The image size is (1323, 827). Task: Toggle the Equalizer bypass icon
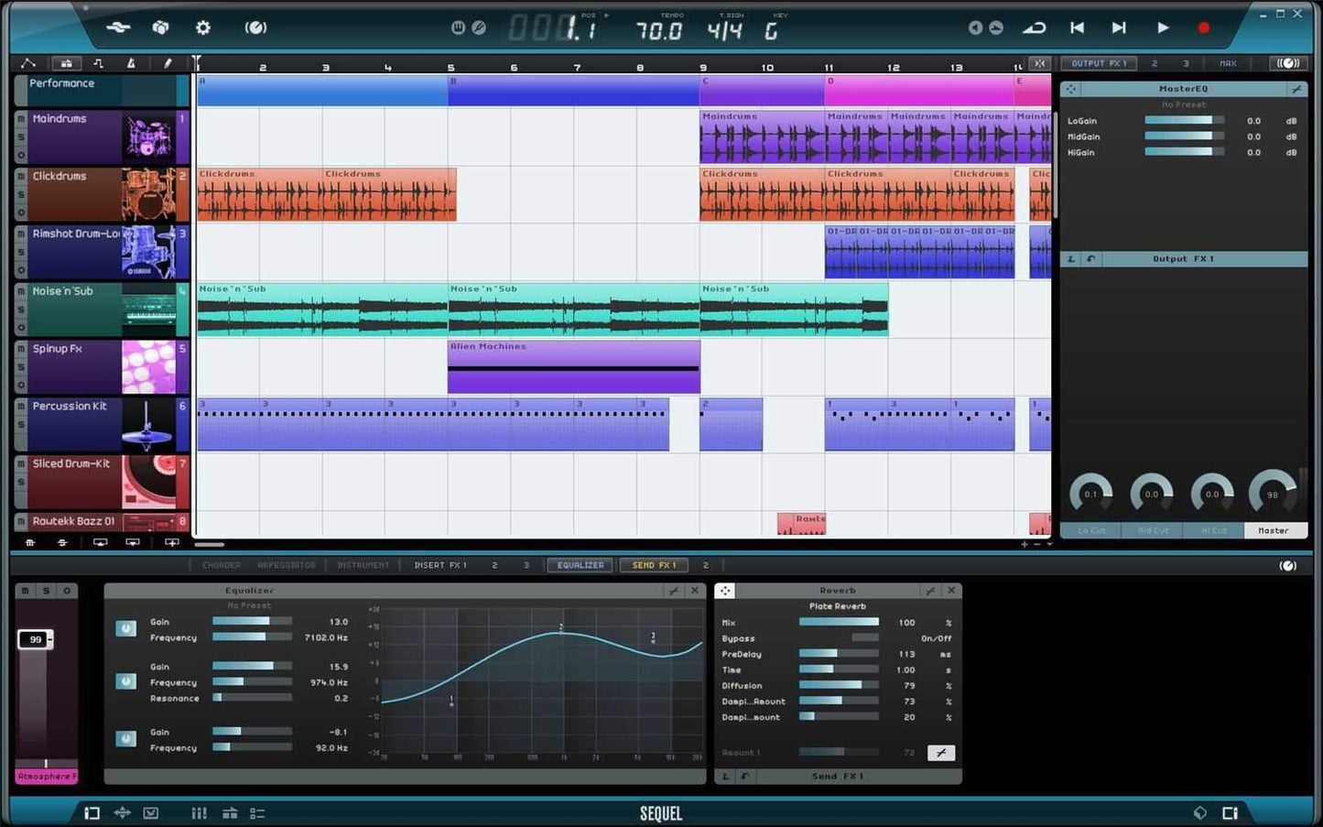(x=675, y=591)
